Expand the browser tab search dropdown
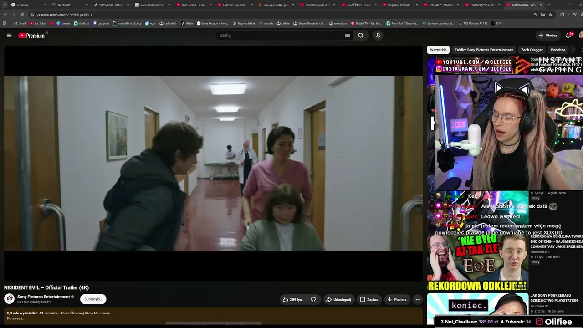The width and height of the screenshot is (583, 328). 5,5
